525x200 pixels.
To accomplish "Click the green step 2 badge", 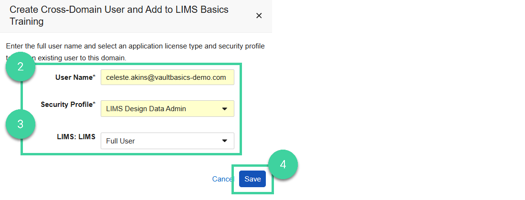I will [x=20, y=67].
